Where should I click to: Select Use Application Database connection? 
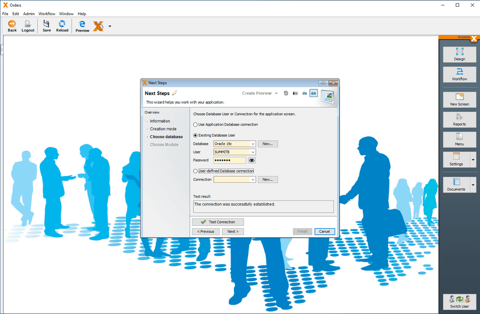click(x=195, y=125)
